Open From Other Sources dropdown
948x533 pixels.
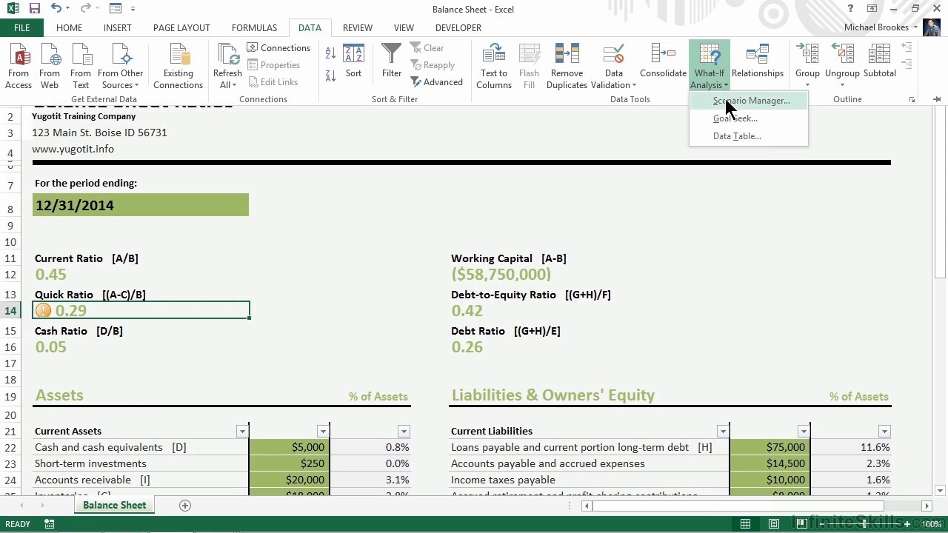click(x=121, y=67)
